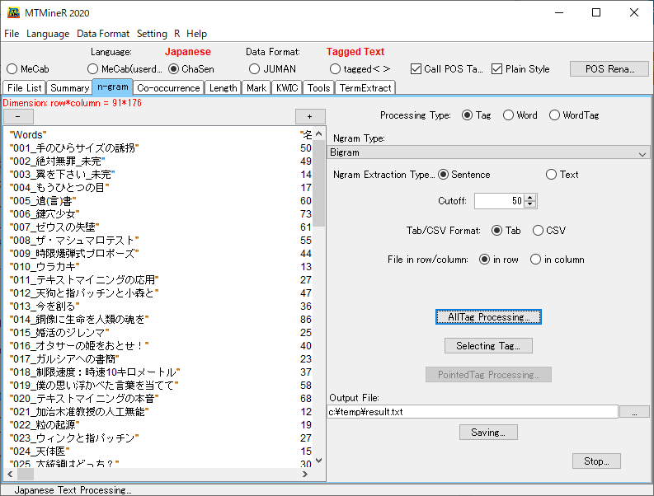Click the browse button beside Output File

tap(634, 412)
